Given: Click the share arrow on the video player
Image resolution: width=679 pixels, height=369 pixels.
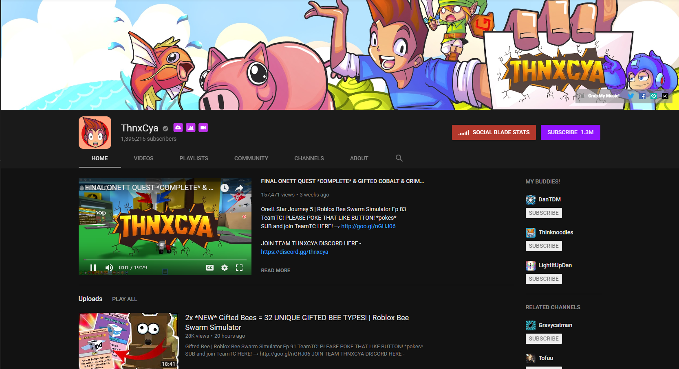Looking at the screenshot, I should [239, 188].
